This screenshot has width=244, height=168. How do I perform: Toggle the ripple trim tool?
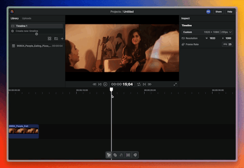128,155
